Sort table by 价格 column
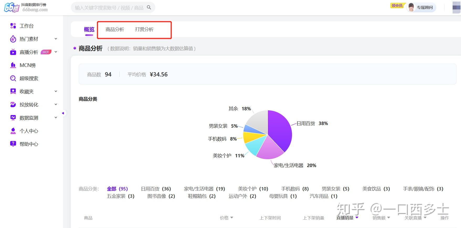The image size is (461, 228). point(226,218)
